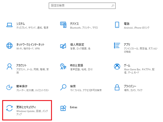Open the 電話 settings title
The height and width of the screenshot is (122, 163).
click(127, 24)
